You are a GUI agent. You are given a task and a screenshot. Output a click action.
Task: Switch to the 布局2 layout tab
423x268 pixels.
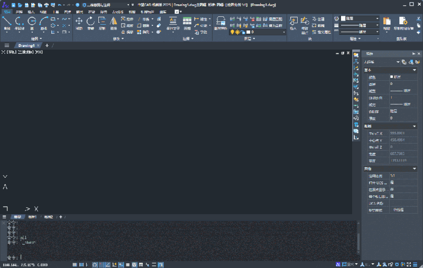click(48, 217)
